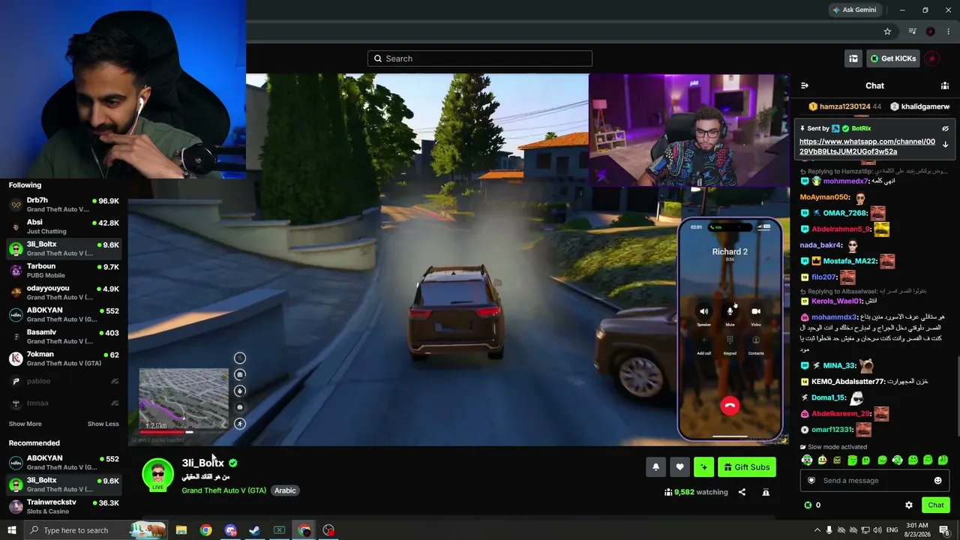The width and height of the screenshot is (960, 540).
Task: Toggle stream notifications with bell icon
Action: click(x=655, y=467)
